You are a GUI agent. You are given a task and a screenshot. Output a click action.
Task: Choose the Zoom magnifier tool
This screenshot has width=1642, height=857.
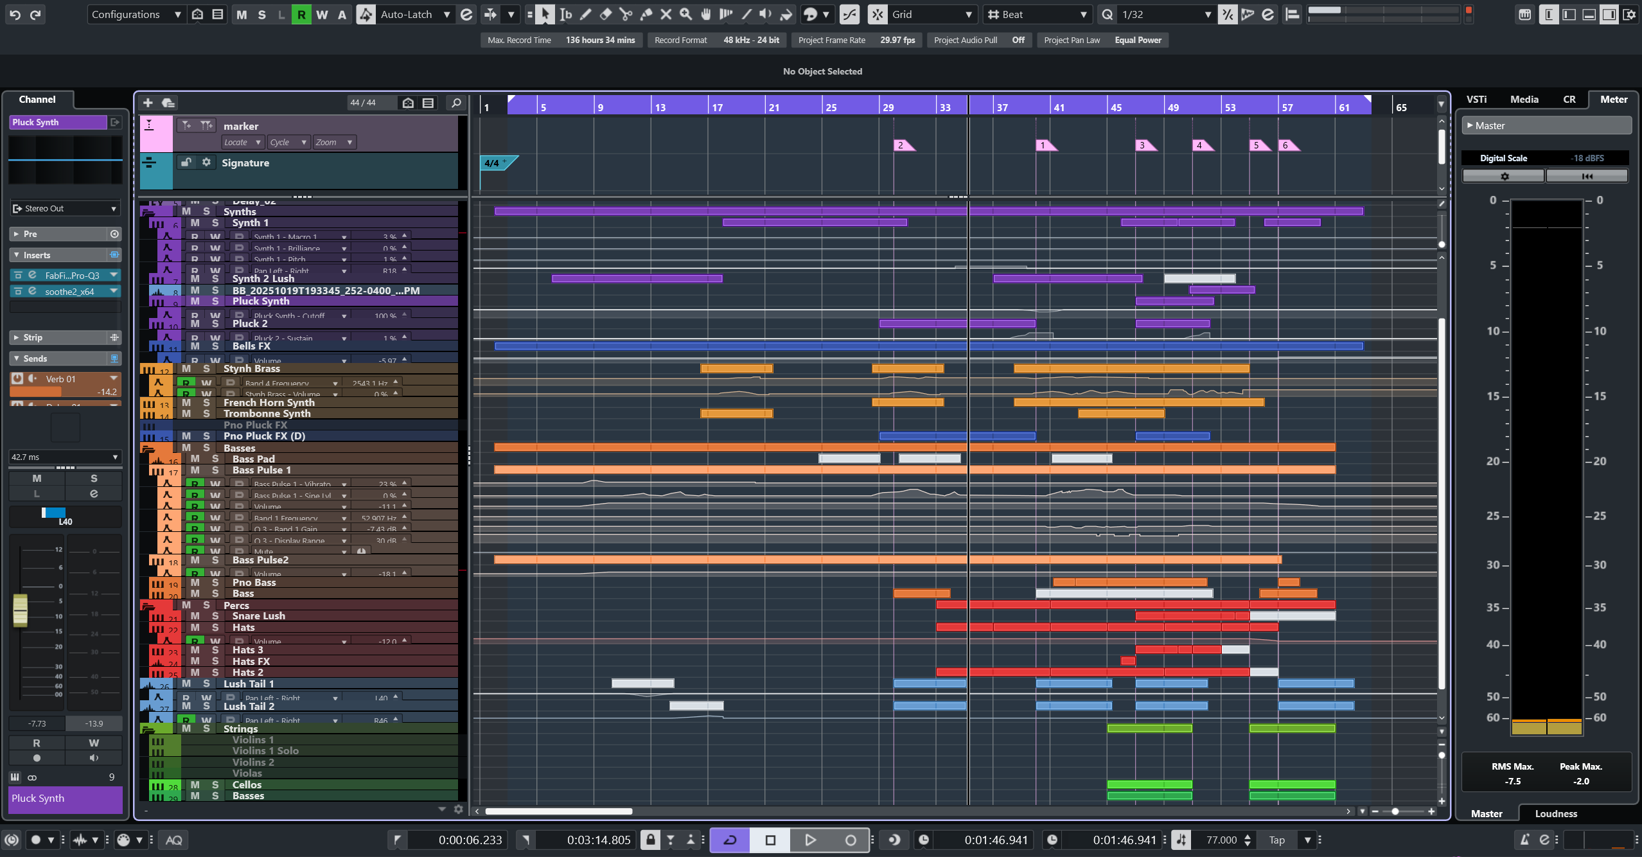coord(686,14)
